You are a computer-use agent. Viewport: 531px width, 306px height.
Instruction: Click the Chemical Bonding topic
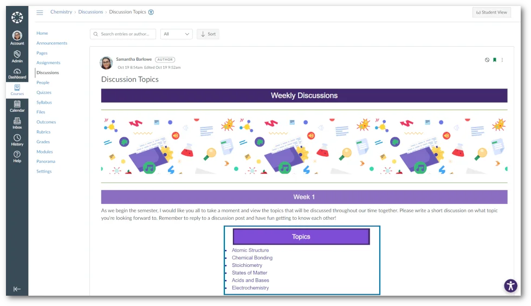click(252, 258)
